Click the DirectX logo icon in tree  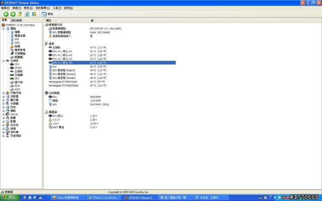[8, 114]
